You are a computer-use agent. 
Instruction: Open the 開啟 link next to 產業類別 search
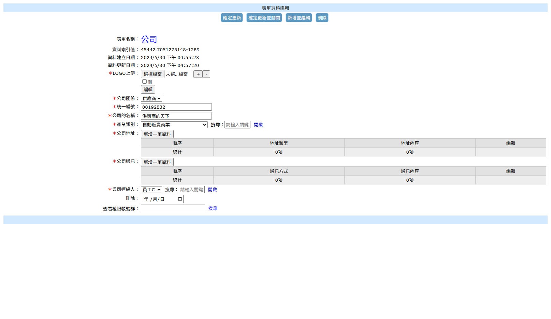[258, 125]
